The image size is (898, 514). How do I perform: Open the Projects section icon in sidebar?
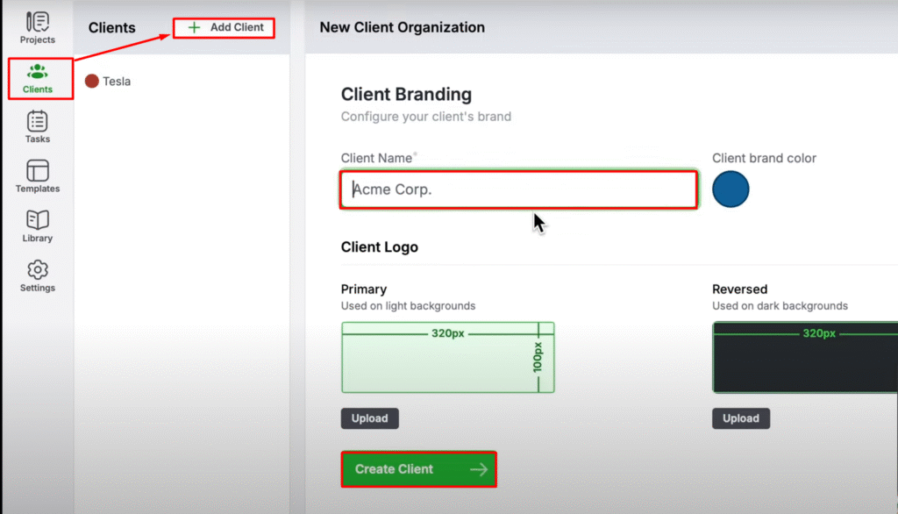tap(37, 21)
